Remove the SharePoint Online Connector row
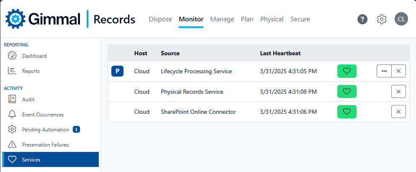This screenshot has width=416, height=172. [398, 112]
